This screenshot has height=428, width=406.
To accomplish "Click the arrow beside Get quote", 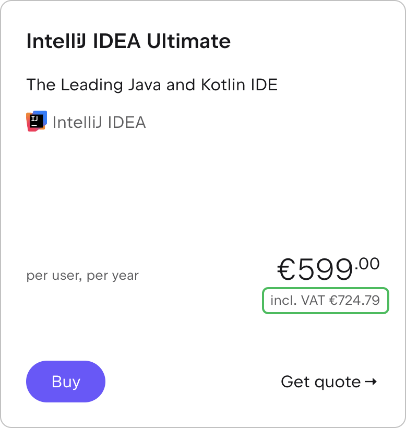I will [x=371, y=382].
